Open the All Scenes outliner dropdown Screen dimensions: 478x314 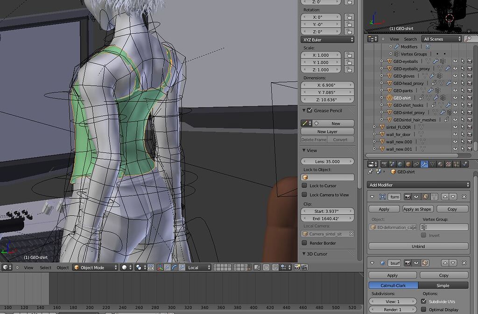pos(442,39)
